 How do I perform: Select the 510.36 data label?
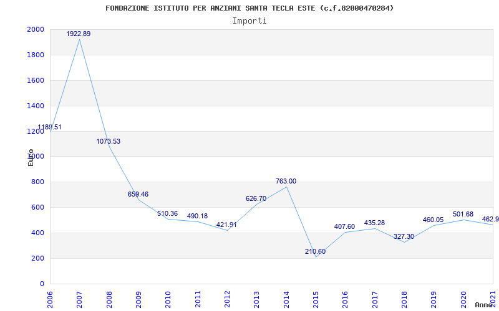click(x=167, y=213)
